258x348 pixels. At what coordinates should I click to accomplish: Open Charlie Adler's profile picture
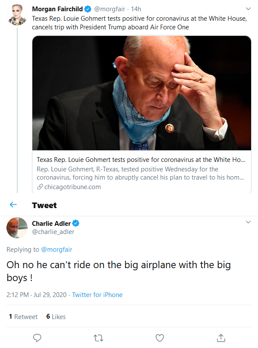[x=17, y=228]
